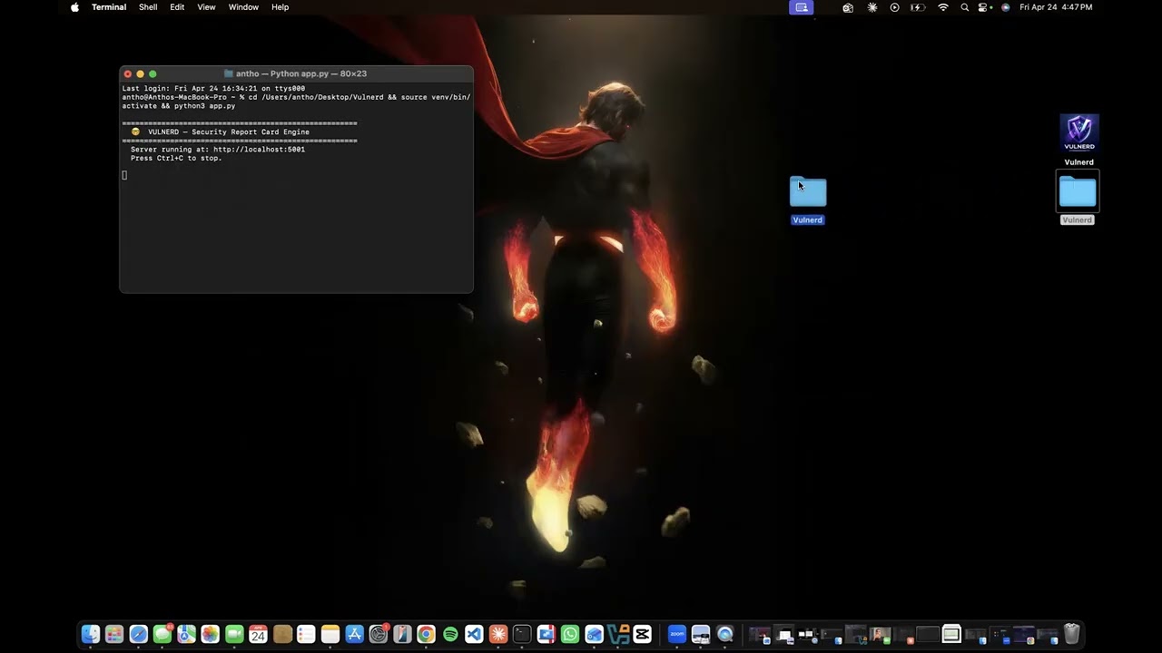Launch Google Chrome from the Dock
1162x653 pixels.
point(426,634)
